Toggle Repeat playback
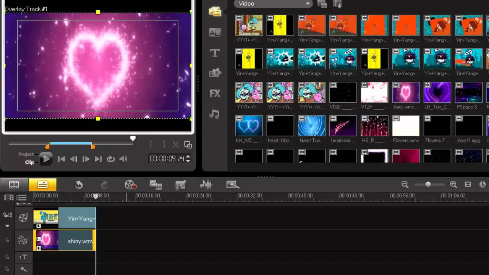The height and width of the screenshot is (275, 489). [111, 159]
